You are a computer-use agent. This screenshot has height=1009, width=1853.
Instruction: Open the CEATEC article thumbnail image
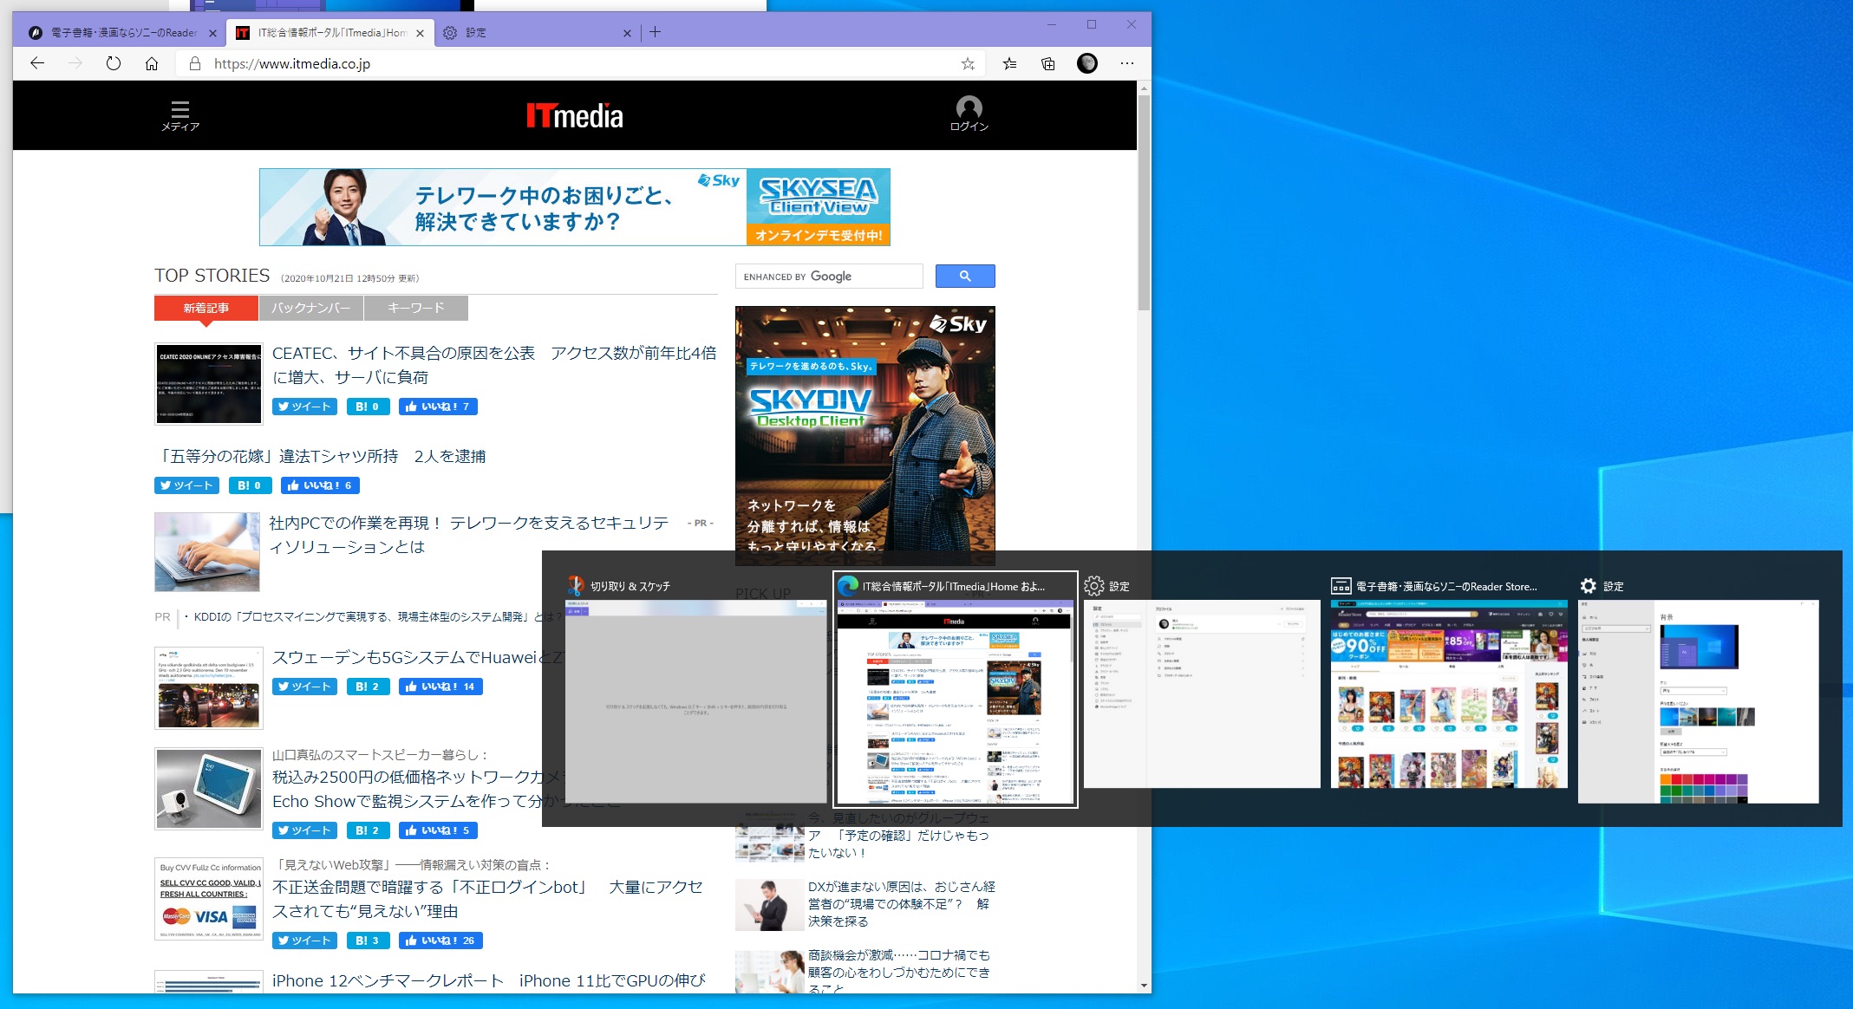click(x=208, y=384)
